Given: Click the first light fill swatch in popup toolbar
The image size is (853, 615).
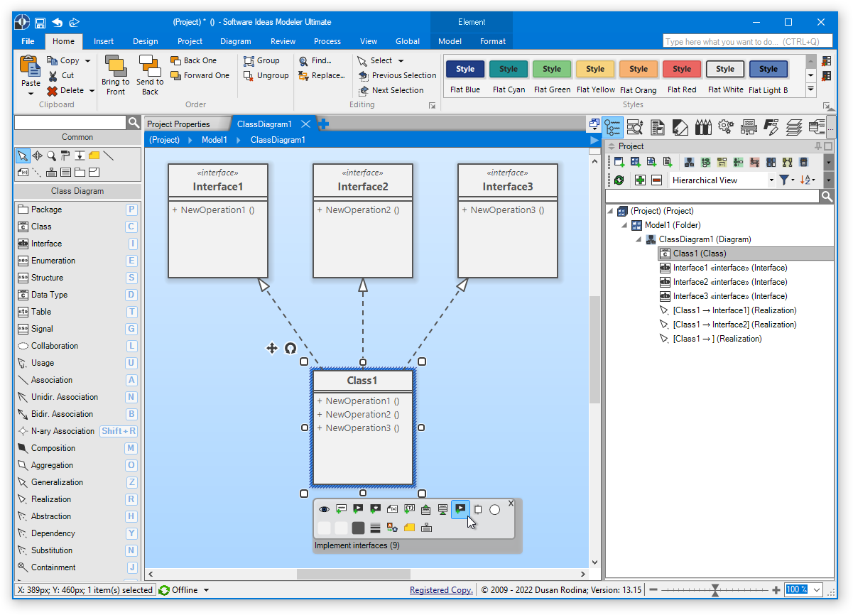Looking at the screenshot, I should (x=324, y=528).
